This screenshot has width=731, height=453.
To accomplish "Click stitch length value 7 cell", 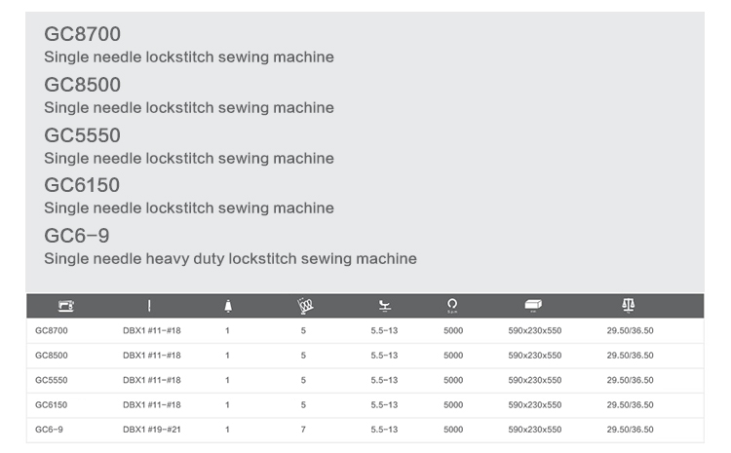I will point(303,430).
